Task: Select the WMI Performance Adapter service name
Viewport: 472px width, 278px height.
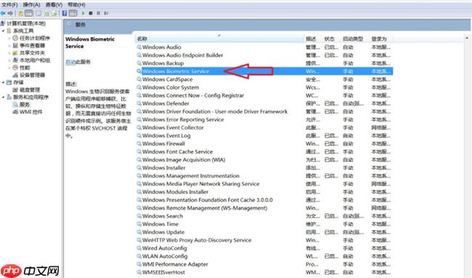Action: click(175, 264)
